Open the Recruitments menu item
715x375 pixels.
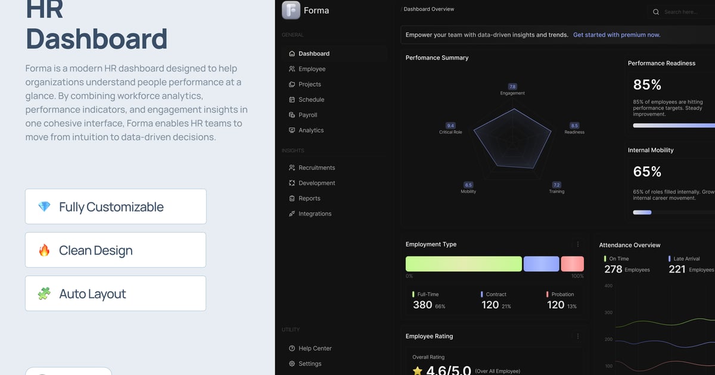coord(316,168)
